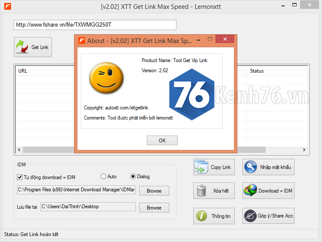Click the 'Copyright: autoxtt.com/xttgetlink' text
The image size is (322, 242).
pos(116,108)
